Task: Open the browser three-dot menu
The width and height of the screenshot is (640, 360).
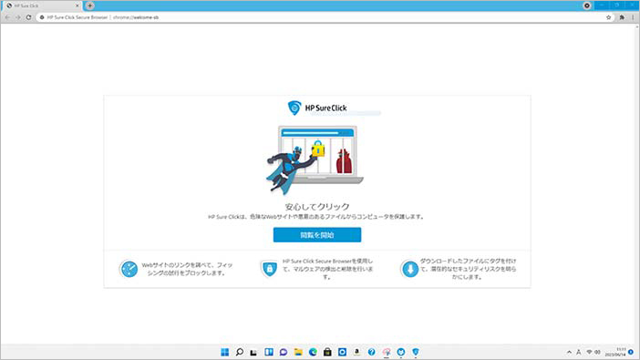Action: 633,17
